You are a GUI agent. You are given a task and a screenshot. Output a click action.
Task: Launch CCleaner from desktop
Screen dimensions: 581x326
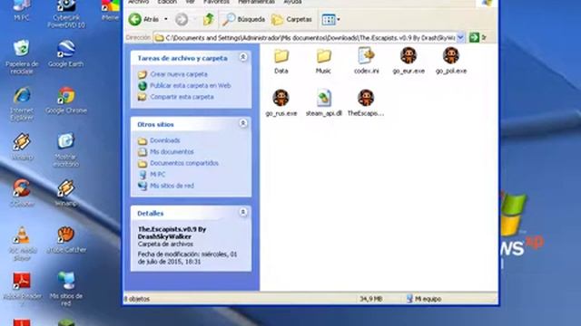22,193
